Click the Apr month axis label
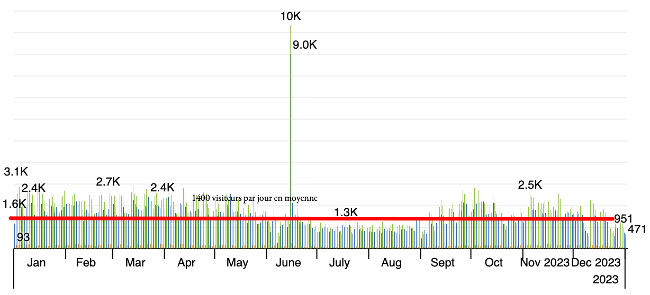Image resolution: width=650 pixels, height=295 pixels. coord(186,263)
